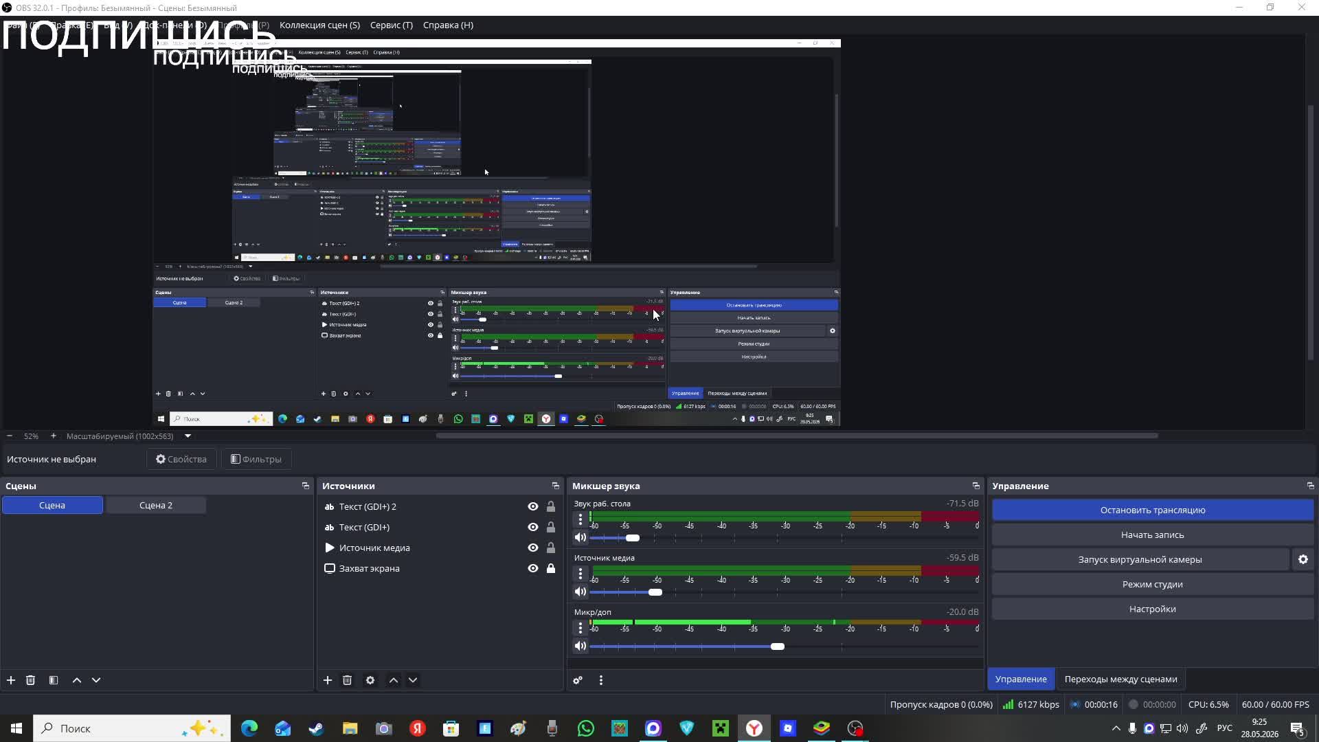Open Фильтры for the source
The width and height of the screenshot is (1319, 742).
(256, 460)
